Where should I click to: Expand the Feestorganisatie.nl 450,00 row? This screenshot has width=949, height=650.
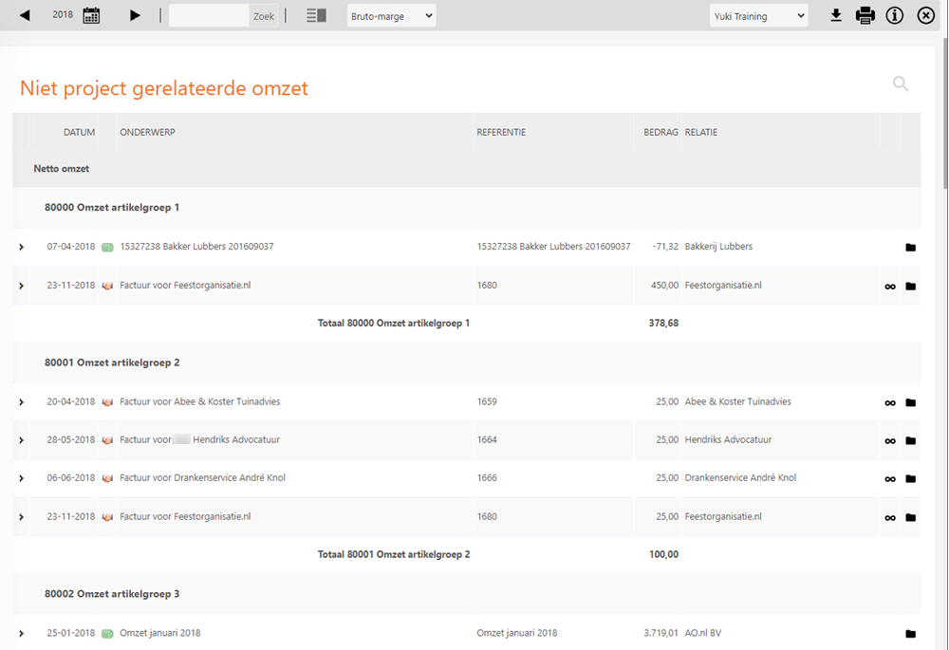pos(21,286)
